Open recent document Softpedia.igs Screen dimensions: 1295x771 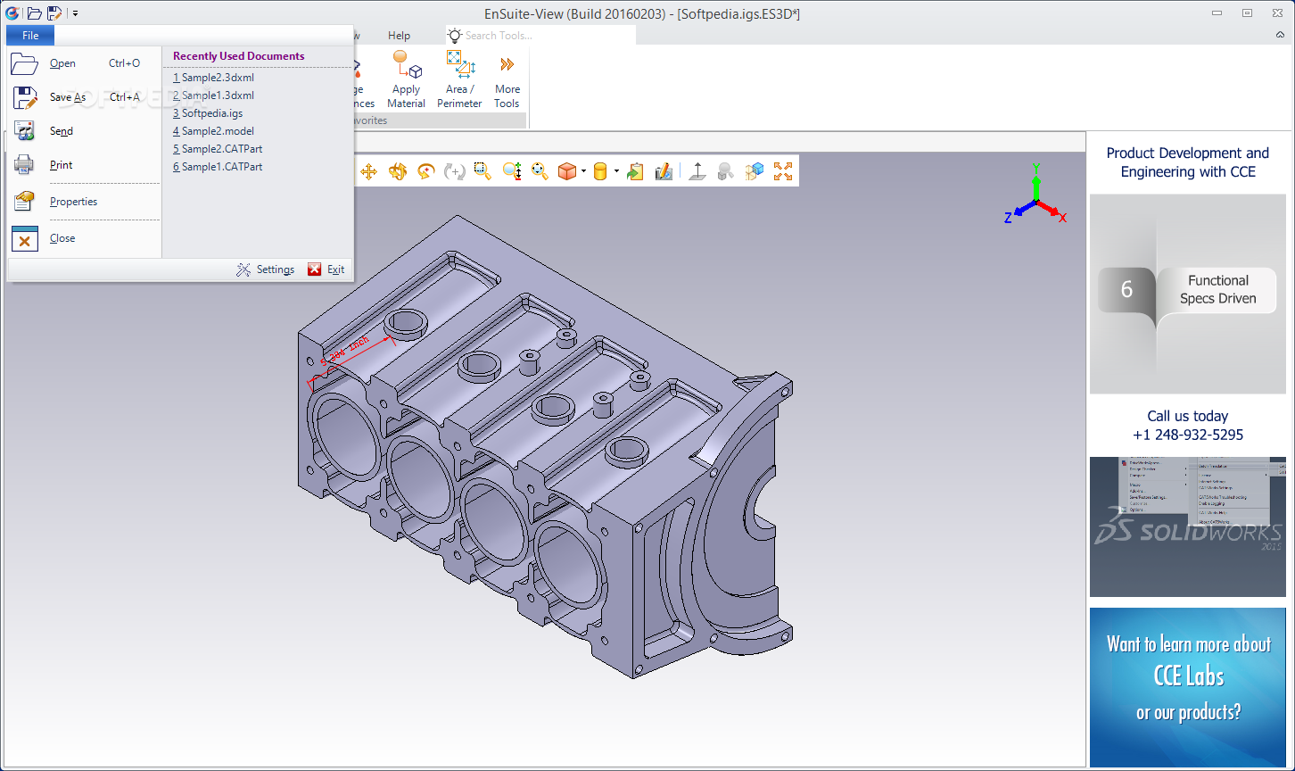(x=208, y=113)
